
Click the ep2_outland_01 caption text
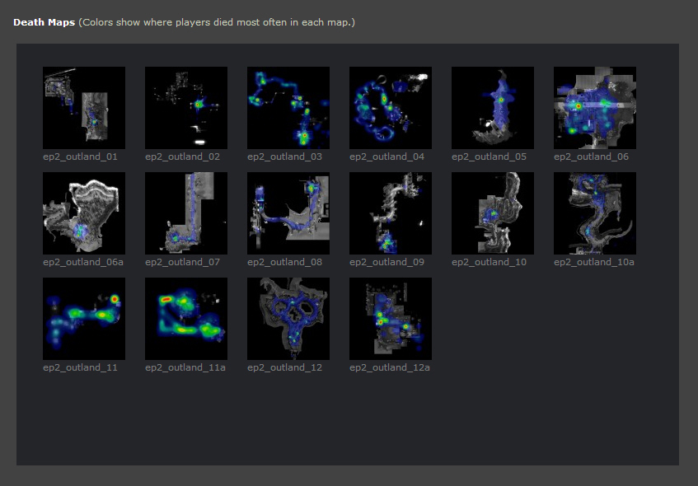(x=80, y=157)
